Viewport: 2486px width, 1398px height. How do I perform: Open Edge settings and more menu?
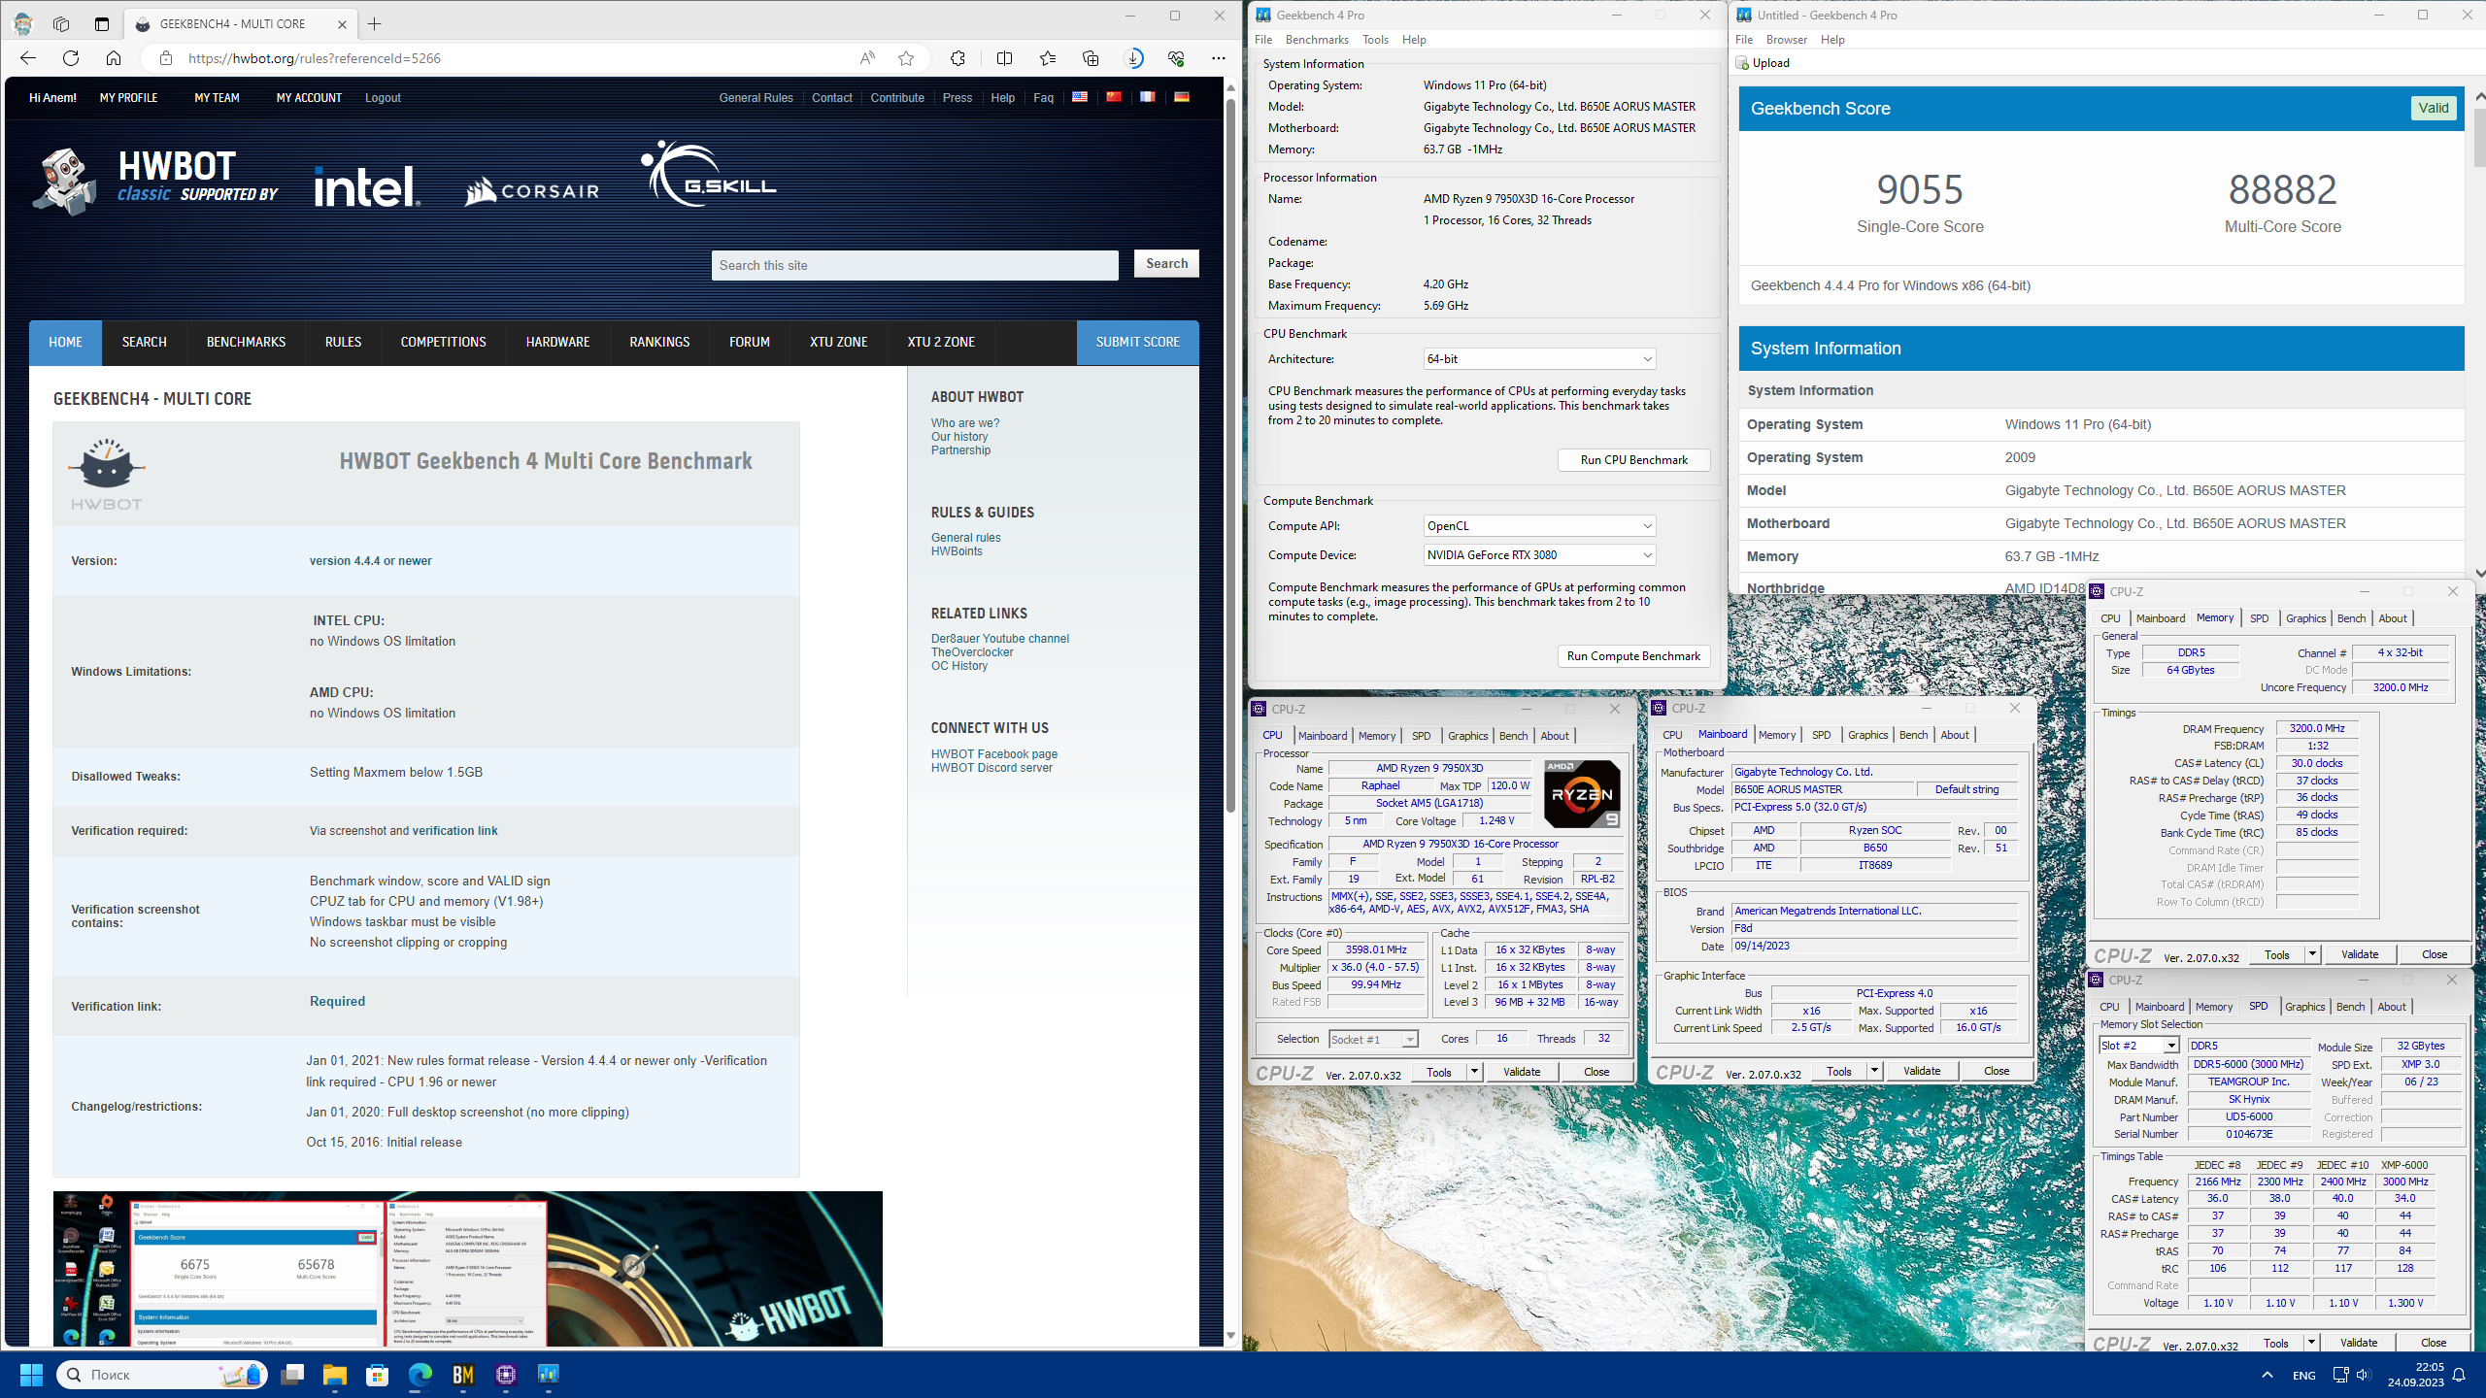pyautogui.click(x=1218, y=58)
